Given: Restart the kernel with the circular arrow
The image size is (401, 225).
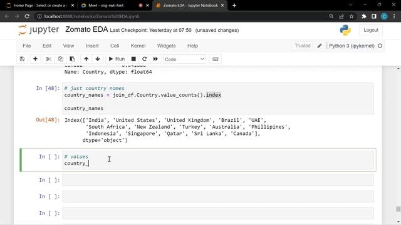Looking at the screenshot, I should [145, 59].
